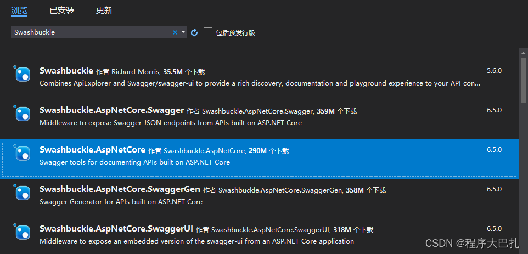Select the Swashbuckle.AspNetCore.Swagger package title
Image resolution: width=528 pixels, height=254 pixels.
pyautogui.click(x=112, y=110)
